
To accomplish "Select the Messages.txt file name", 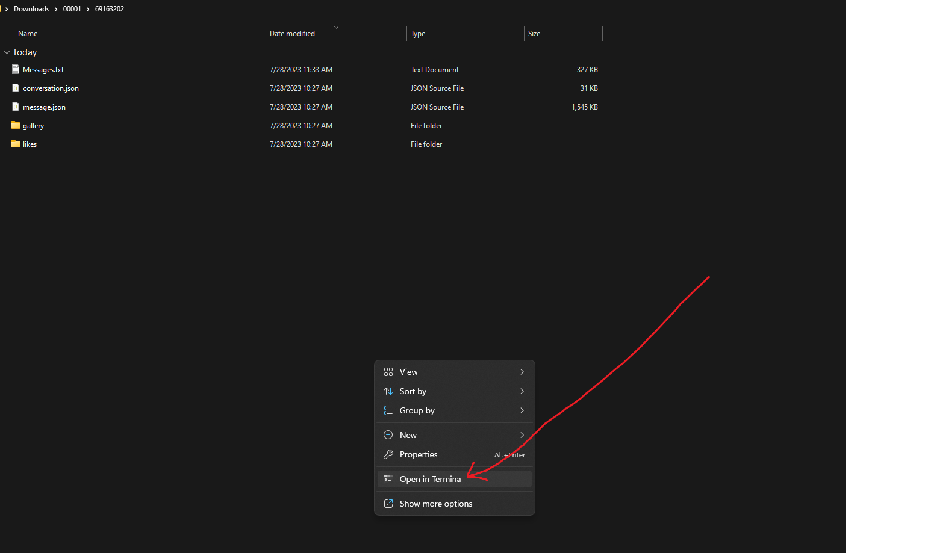I will (43, 70).
